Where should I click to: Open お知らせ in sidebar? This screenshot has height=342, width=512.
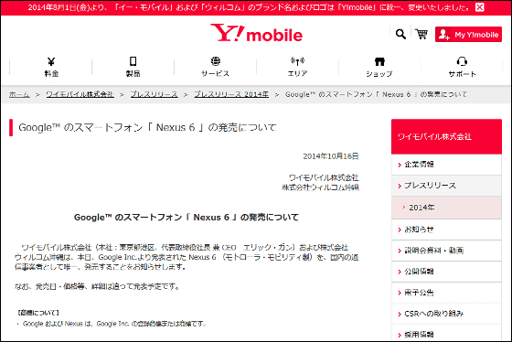[x=446, y=230]
